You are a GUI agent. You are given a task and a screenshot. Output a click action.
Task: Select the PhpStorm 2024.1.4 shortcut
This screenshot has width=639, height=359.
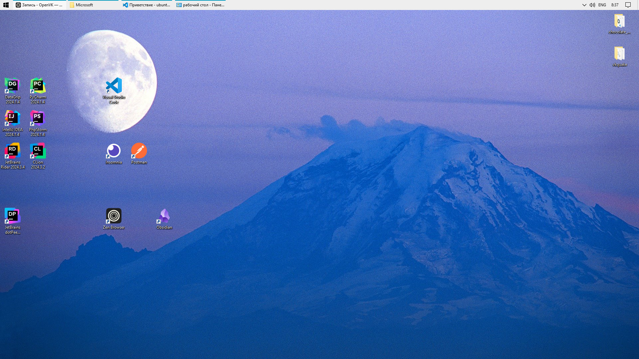[x=38, y=118]
